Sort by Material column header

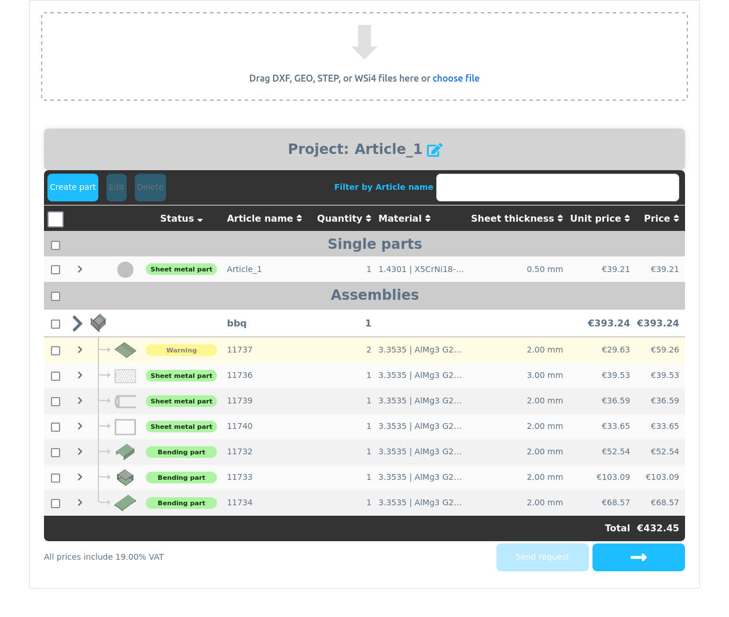404,219
